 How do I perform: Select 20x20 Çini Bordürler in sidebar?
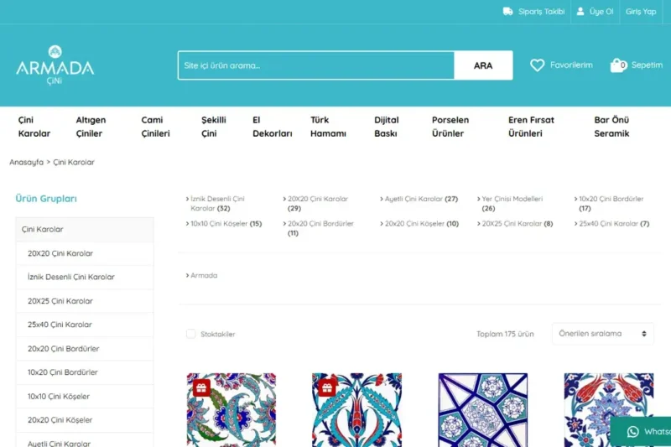click(85, 349)
